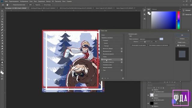Move effect down with the arrow icon
This screenshot has width=192, height=108.
(108, 78)
